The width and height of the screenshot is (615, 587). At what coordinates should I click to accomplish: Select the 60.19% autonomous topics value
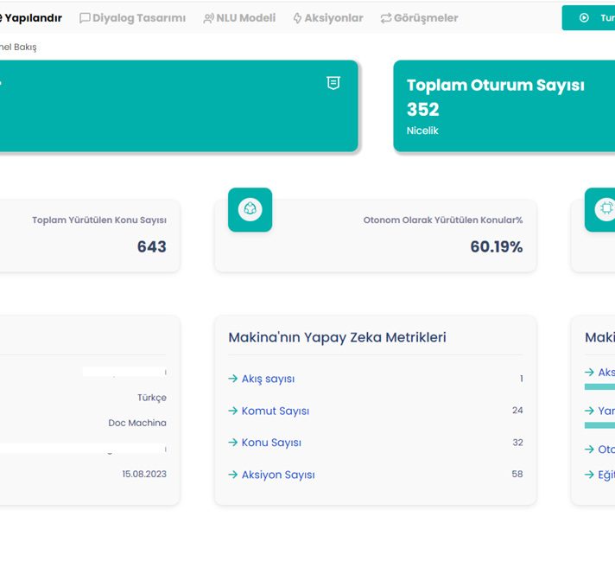[x=497, y=247]
